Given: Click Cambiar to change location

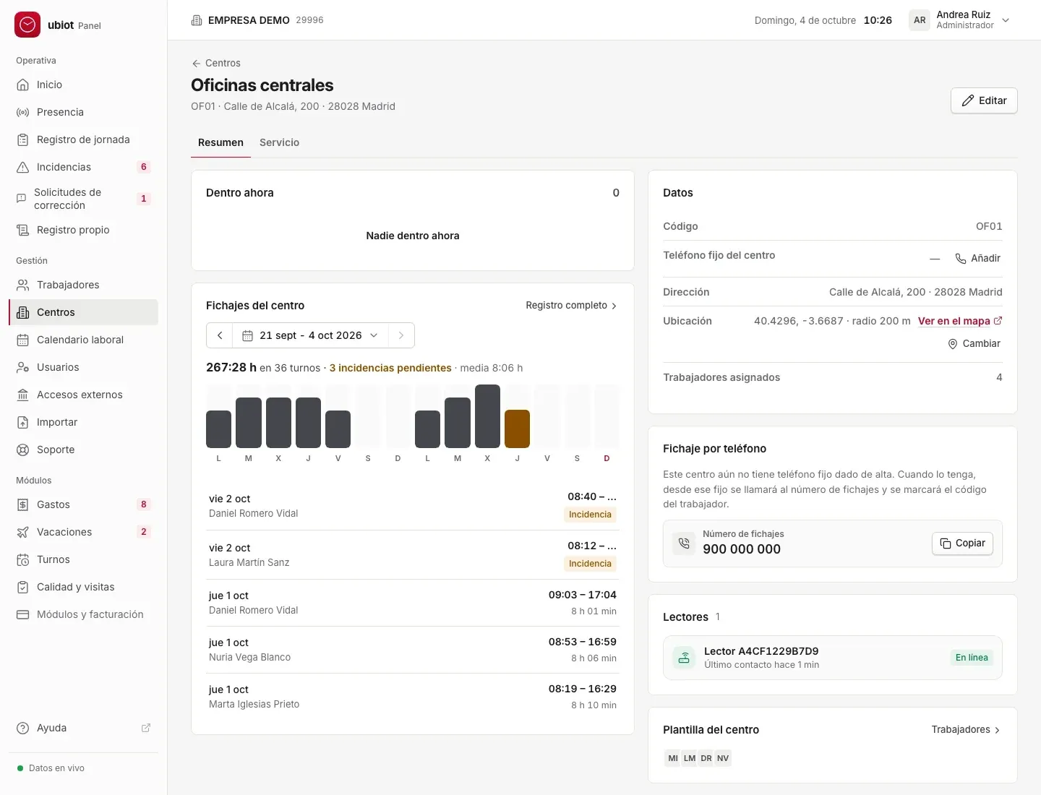Looking at the screenshot, I should pyautogui.click(x=974, y=343).
